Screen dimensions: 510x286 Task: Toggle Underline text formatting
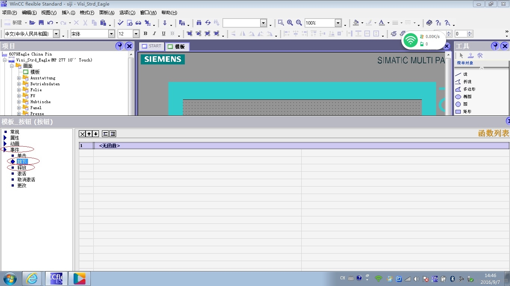pyautogui.click(x=163, y=34)
